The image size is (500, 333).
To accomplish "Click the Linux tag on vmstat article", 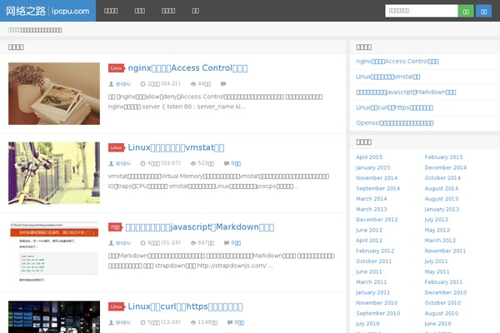I will point(116,147).
